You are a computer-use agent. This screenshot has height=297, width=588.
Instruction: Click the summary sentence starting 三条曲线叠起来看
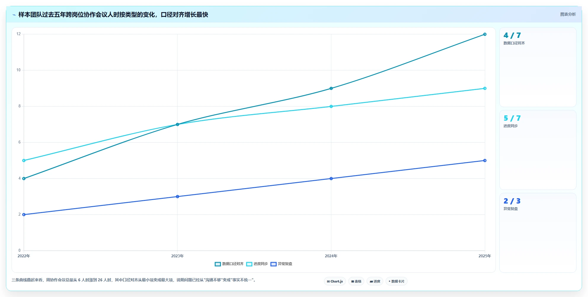[x=134, y=280]
